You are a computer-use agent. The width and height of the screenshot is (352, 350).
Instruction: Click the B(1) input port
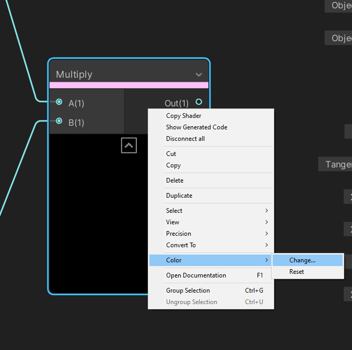59,122
